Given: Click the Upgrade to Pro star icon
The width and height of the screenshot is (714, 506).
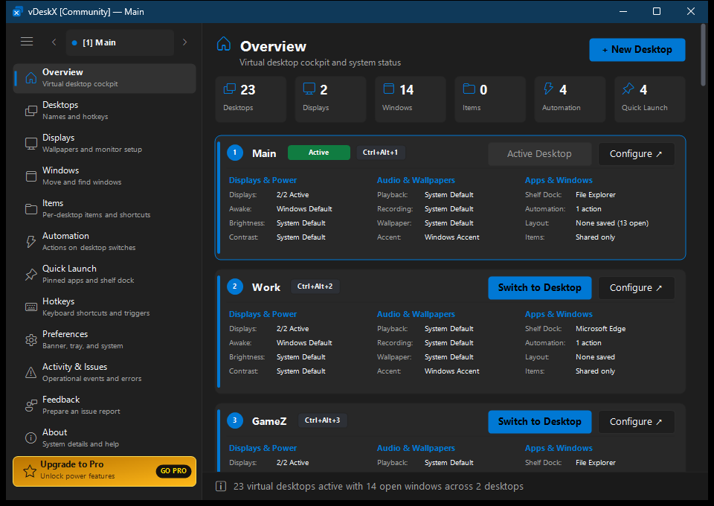Looking at the screenshot, I should point(30,471).
